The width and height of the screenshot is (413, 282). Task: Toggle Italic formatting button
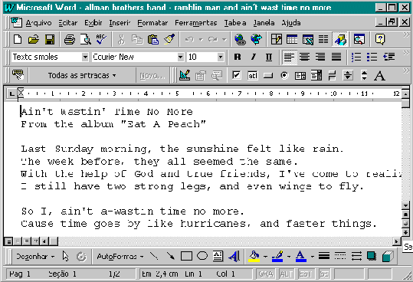click(x=253, y=57)
